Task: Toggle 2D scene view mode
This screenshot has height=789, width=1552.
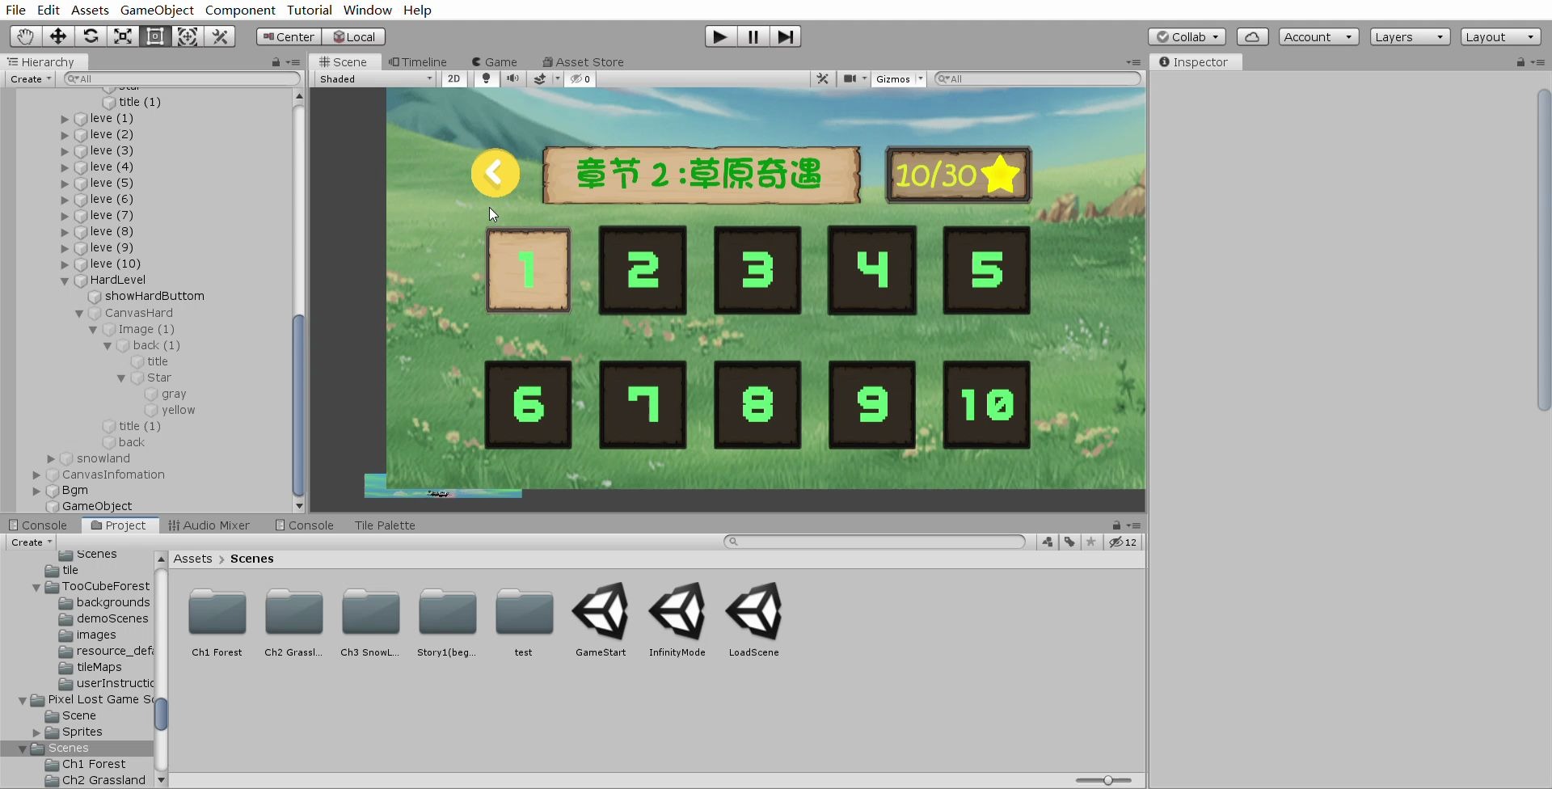Action: click(453, 79)
